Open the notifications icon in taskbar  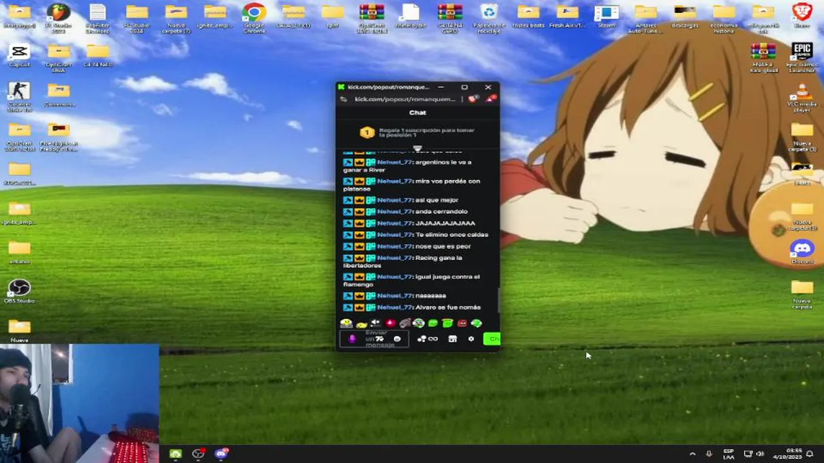point(810,454)
